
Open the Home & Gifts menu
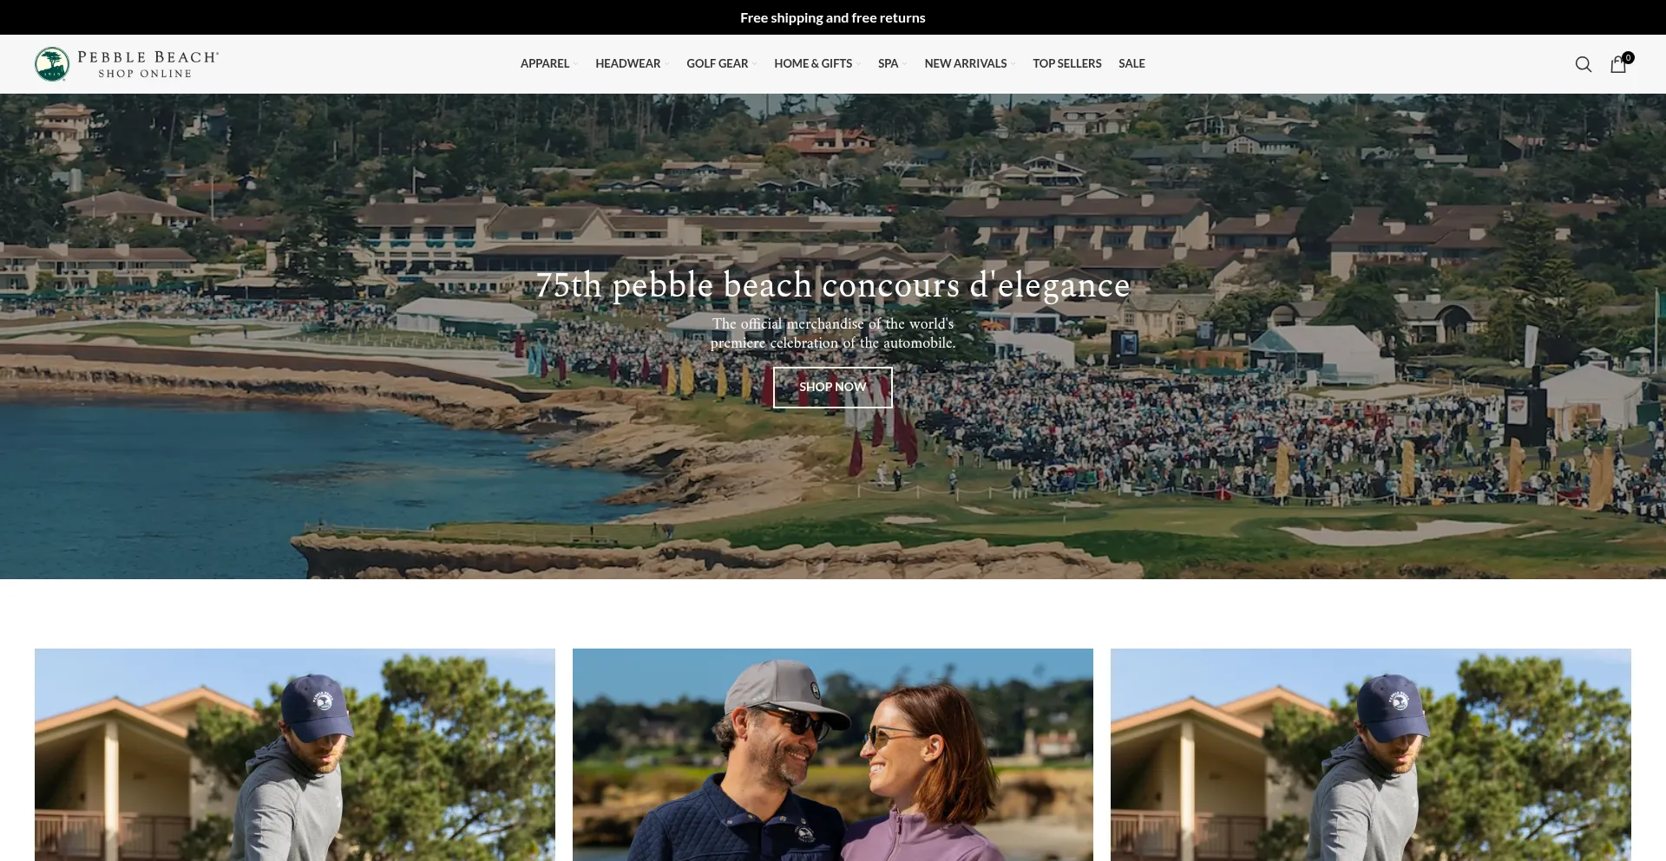tap(813, 63)
